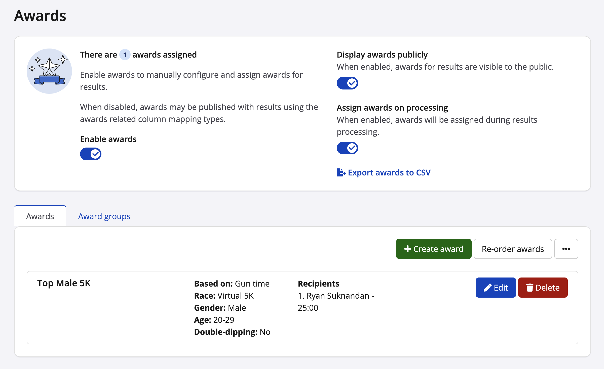This screenshot has width=604, height=369.
Task: Click the assigned awards count badge
Action: tap(125, 55)
